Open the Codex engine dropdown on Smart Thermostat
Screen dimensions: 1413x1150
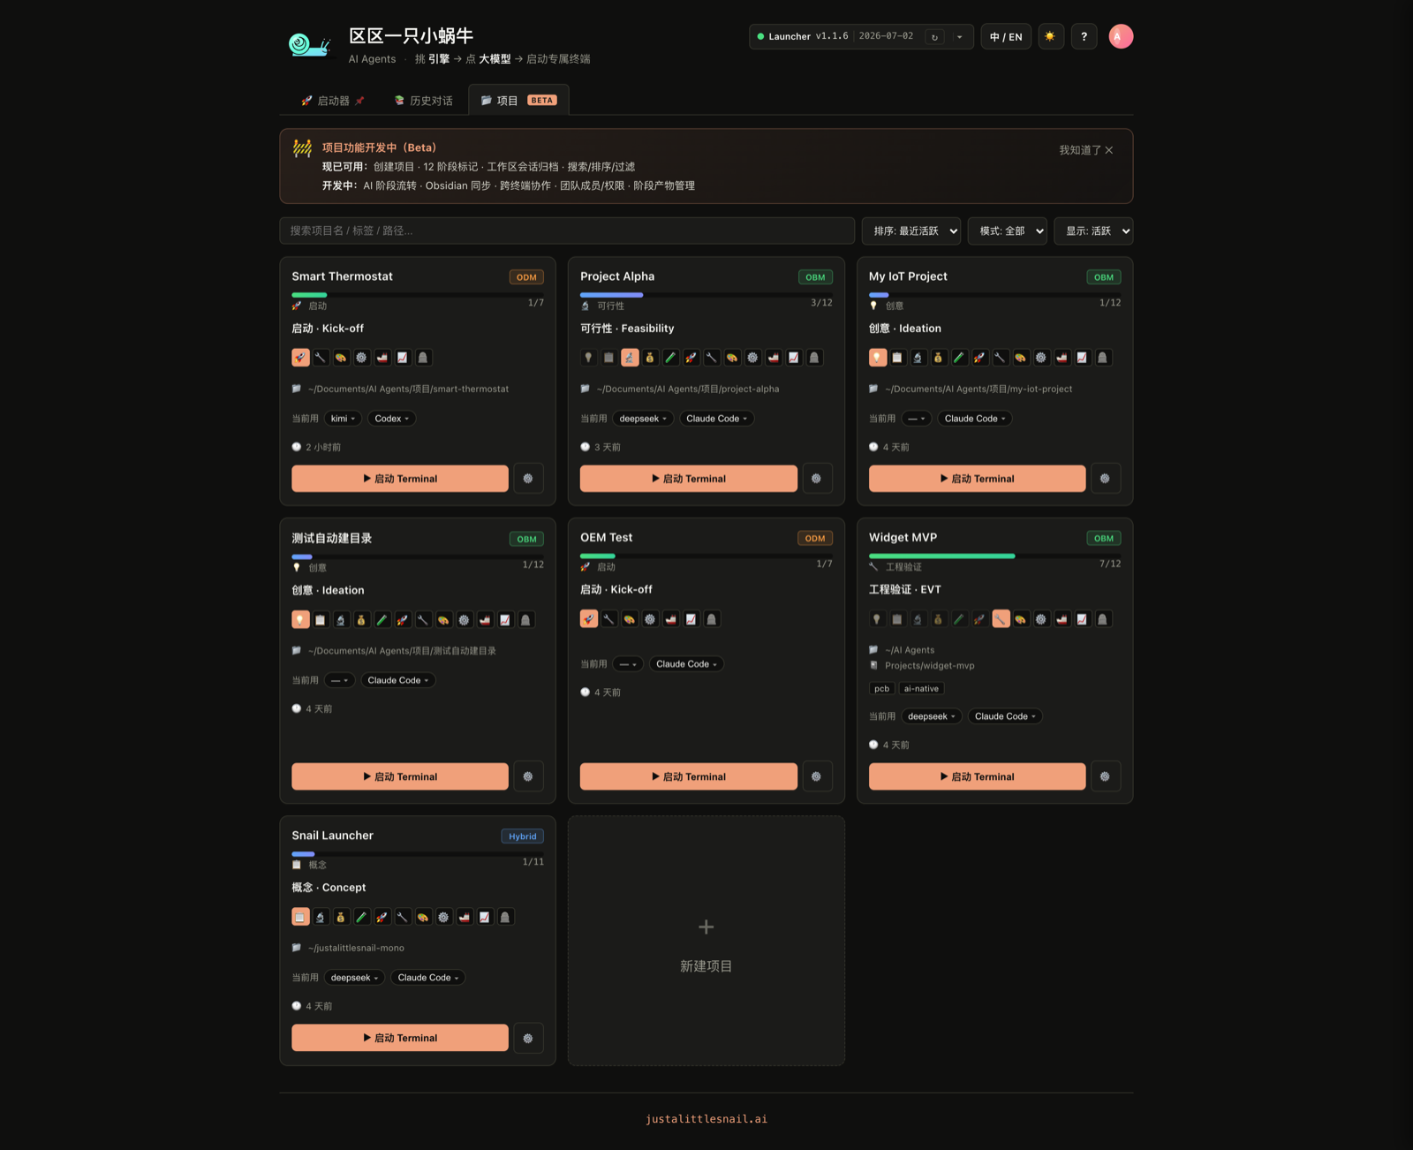392,419
